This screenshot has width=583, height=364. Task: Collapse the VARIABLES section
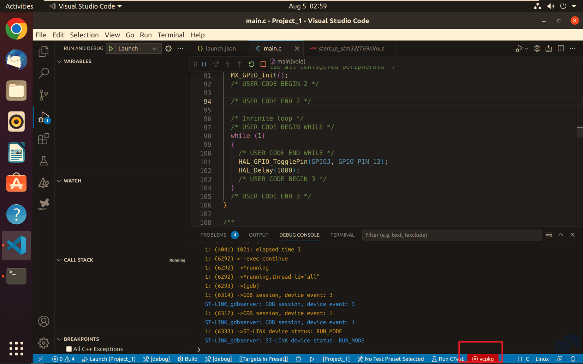[59, 61]
